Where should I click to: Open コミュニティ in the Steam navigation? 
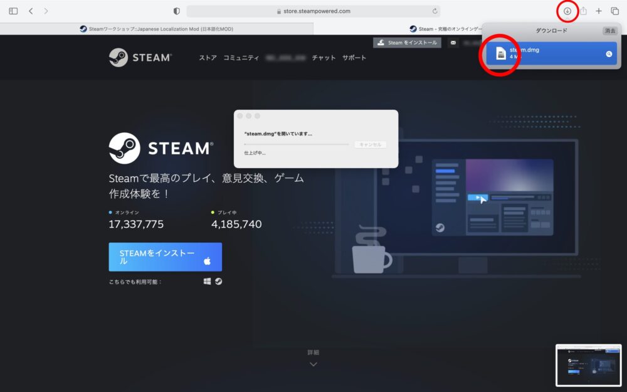[241, 58]
